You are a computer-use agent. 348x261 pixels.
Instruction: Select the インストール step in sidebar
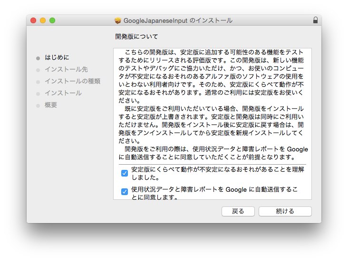[63, 93]
